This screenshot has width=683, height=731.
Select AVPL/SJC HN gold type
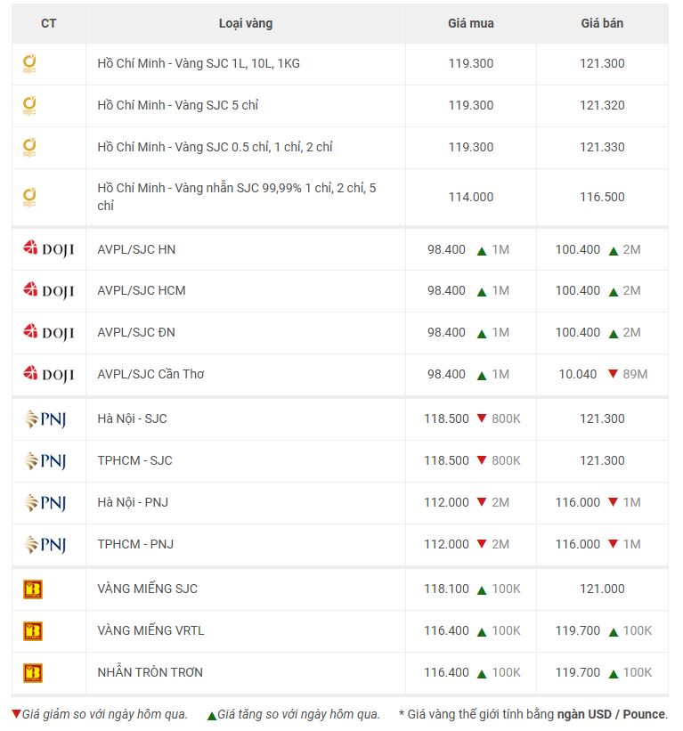tap(136, 249)
